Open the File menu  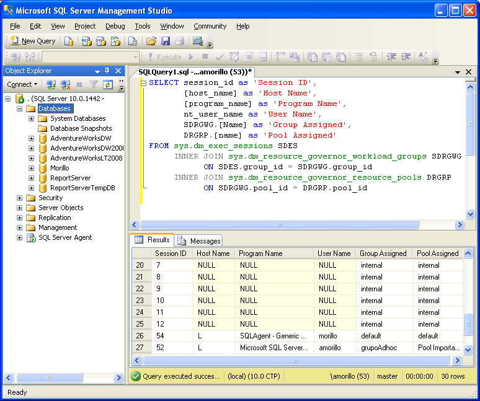[15, 26]
